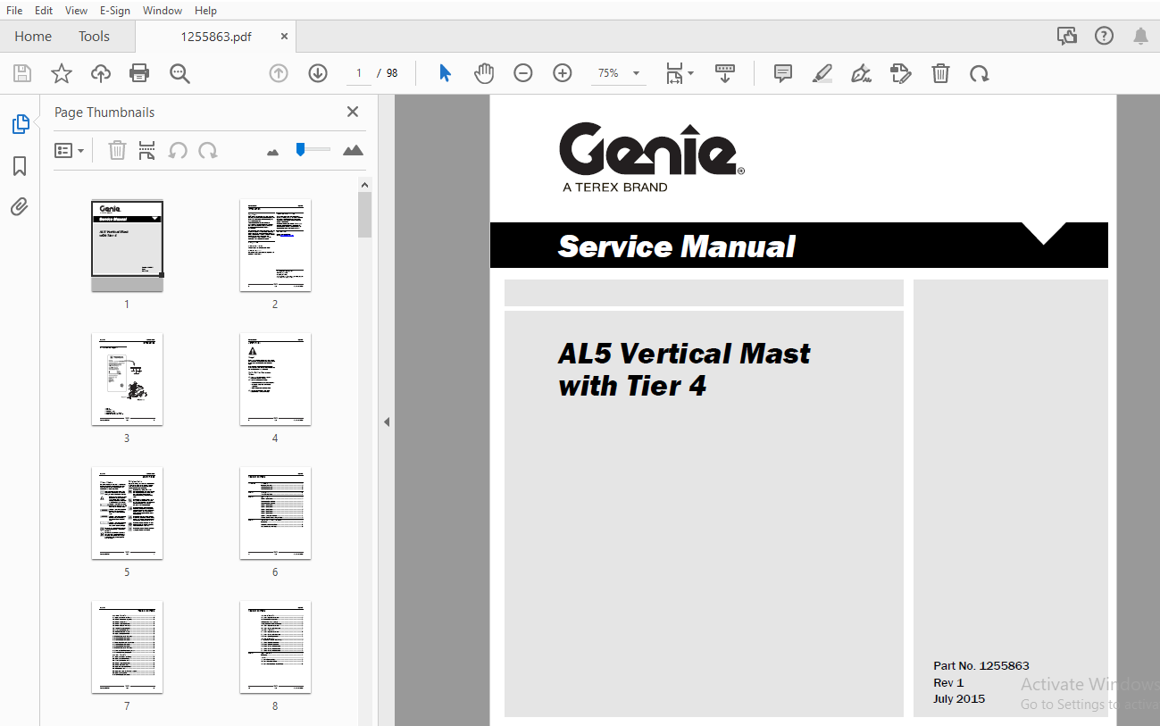Activate the Selection arrow tool
Viewport: 1160px width, 726px height.
(x=445, y=73)
